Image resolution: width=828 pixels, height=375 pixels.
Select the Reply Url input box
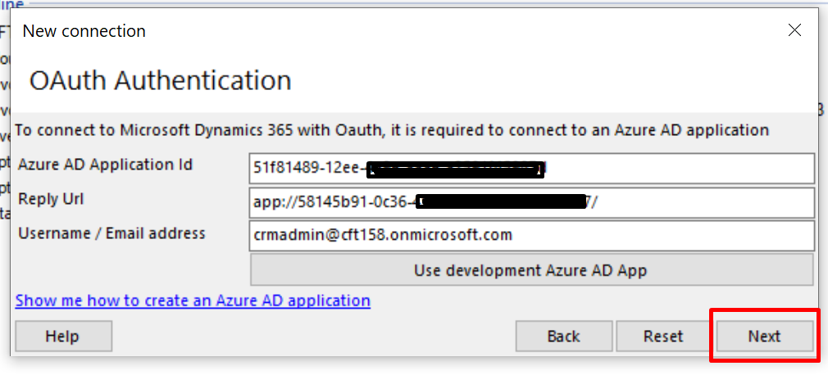pyautogui.click(x=532, y=202)
